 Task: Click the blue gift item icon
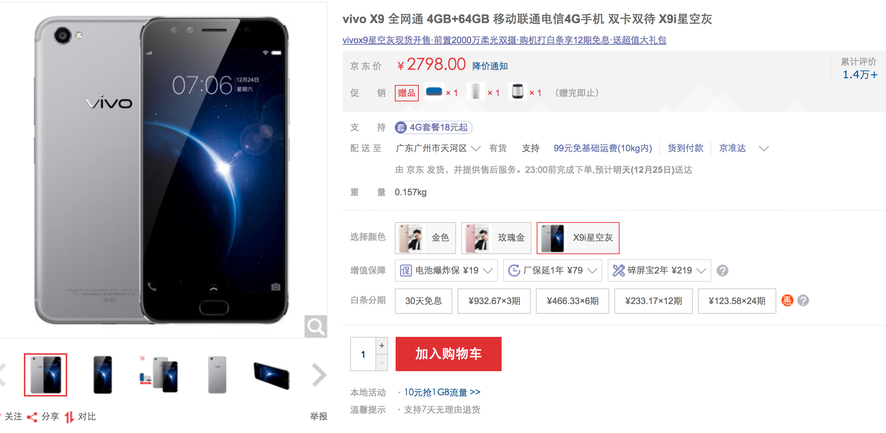434,92
